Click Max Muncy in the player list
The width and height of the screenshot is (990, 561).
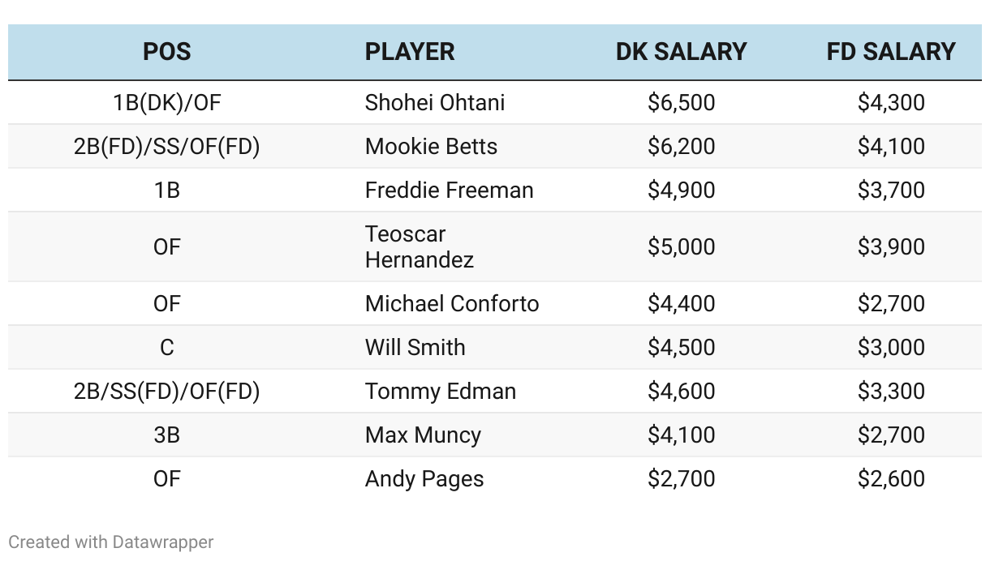pyautogui.click(x=423, y=435)
